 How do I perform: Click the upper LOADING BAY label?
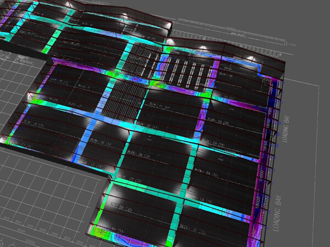286,130
